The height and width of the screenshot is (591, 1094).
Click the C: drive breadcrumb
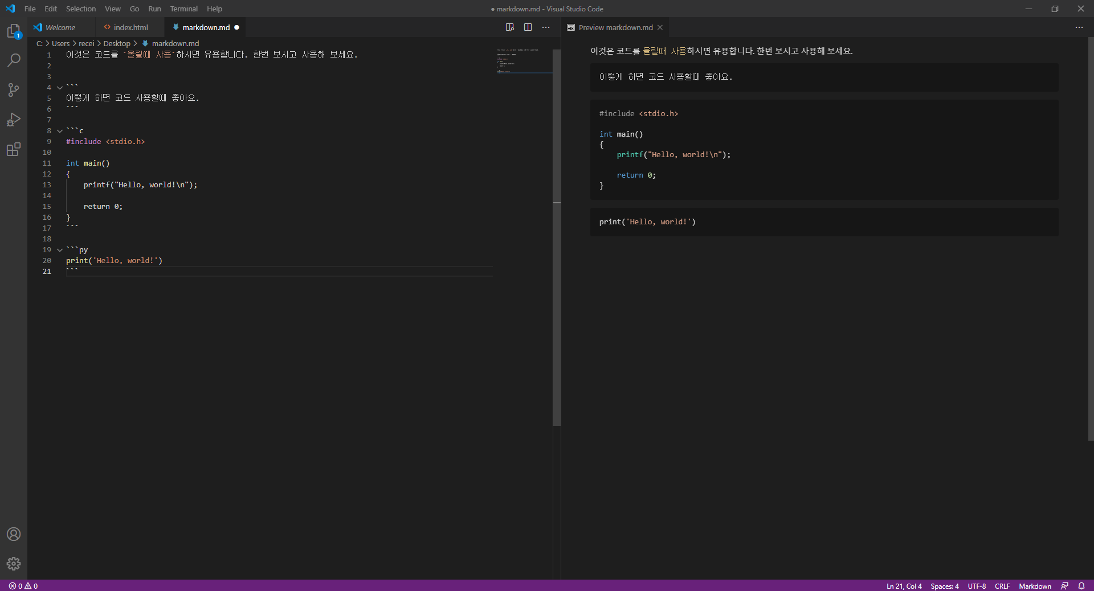[39, 43]
